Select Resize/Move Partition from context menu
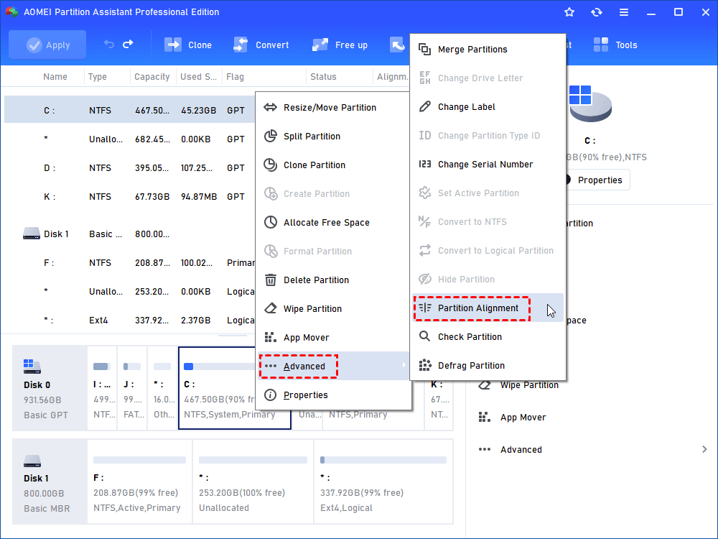 333,107
